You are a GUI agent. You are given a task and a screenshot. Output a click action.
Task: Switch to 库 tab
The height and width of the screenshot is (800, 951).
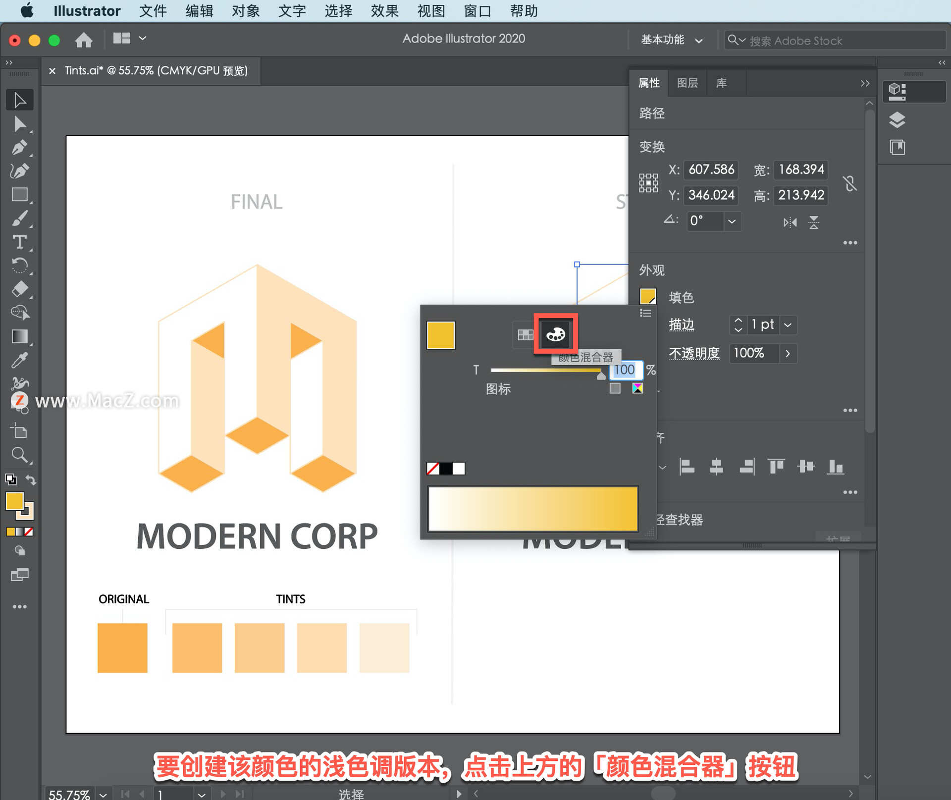(x=721, y=83)
